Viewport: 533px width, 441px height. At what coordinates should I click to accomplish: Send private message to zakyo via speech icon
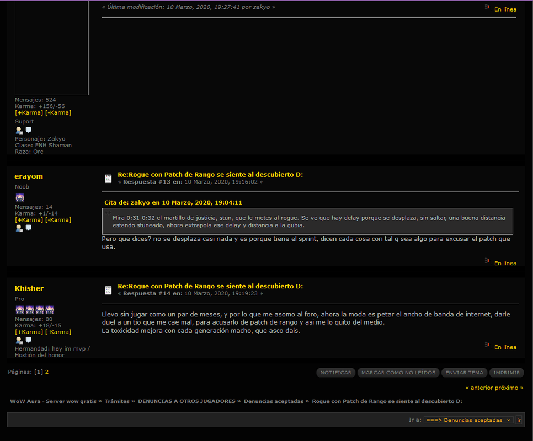pos(29,130)
